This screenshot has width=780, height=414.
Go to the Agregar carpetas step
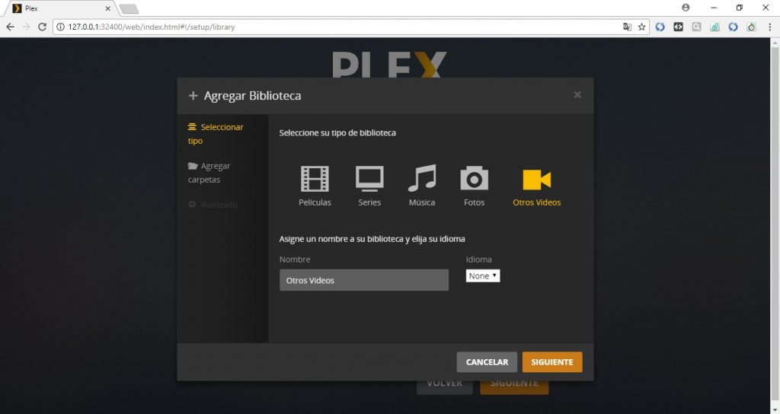(209, 173)
